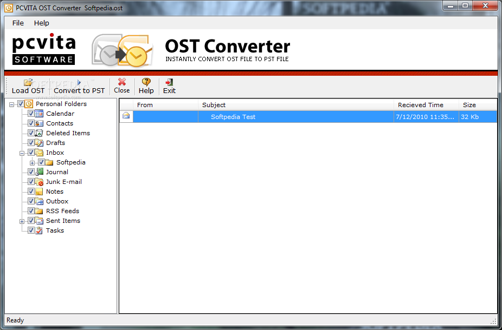
Task: Select the Tasks folder label
Action: 55,230
